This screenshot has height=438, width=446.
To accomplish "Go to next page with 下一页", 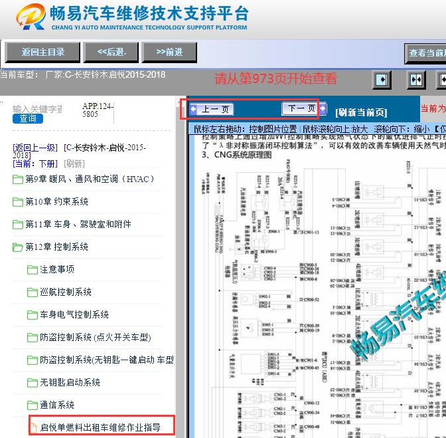I will click(x=301, y=108).
